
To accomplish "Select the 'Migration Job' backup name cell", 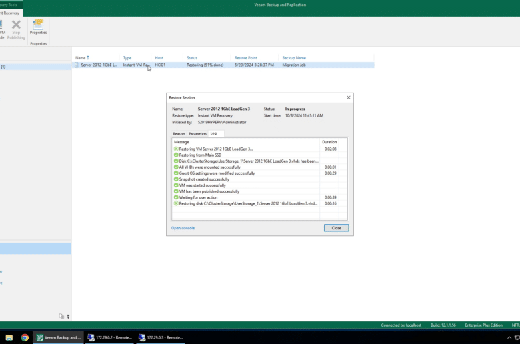I will [294, 65].
